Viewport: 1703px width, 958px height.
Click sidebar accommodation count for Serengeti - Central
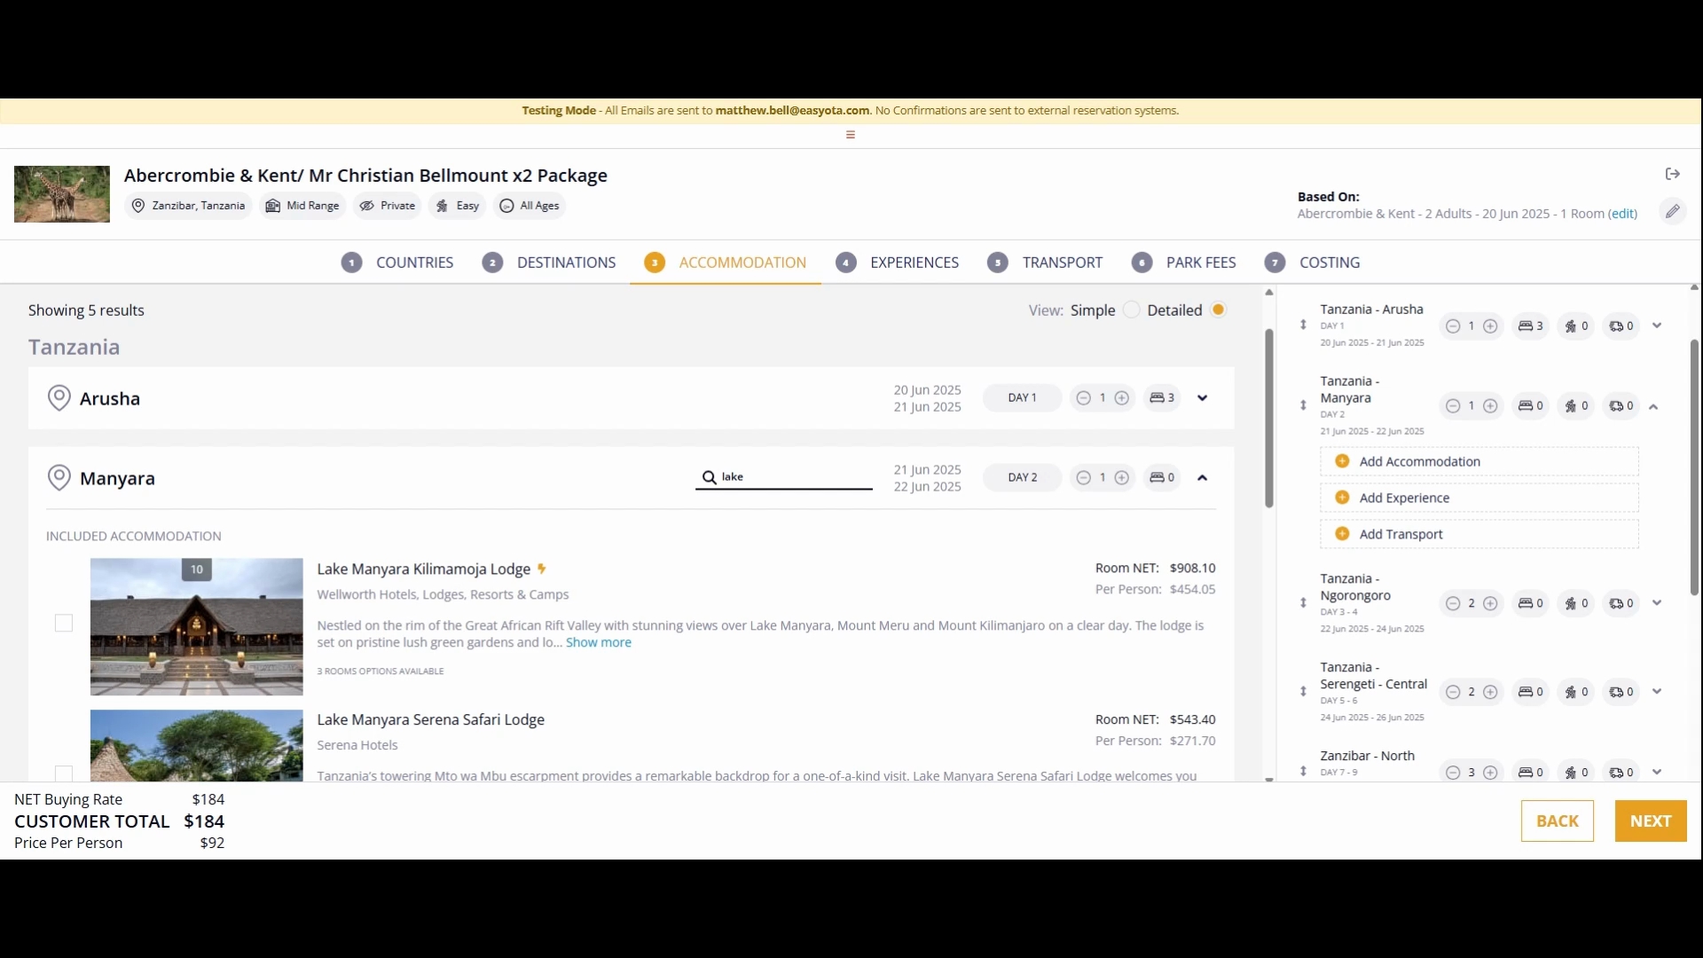click(x=1531, y=693)
